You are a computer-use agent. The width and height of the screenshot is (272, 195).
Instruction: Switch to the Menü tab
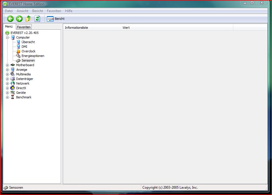point(9,26)
